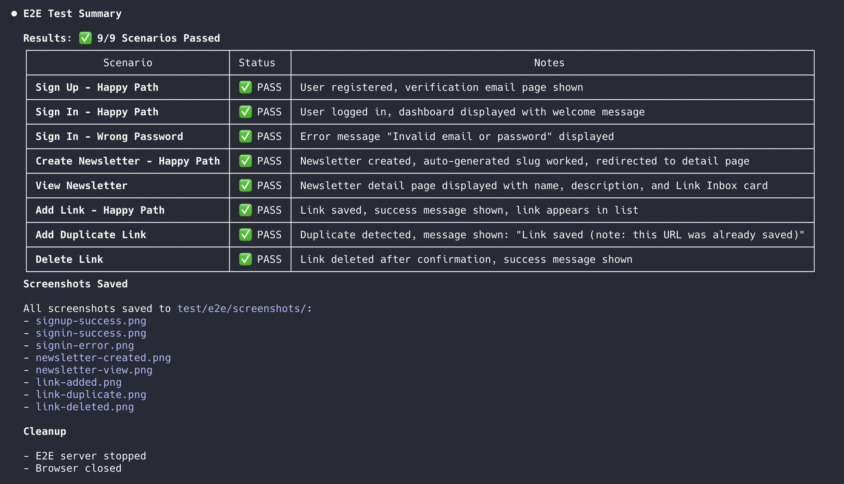The width and height of the screenshot is (844, 484).
Task: Open link-deleted.png file link
Action: point(85,407)
